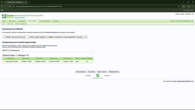Click pencil icon for Examen under Evaluación 5
Image resolution: width=195 pixels, height=110 pixels.
tap(63, 61)
